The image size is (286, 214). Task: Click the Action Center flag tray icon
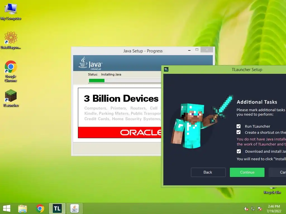(260, 209)
